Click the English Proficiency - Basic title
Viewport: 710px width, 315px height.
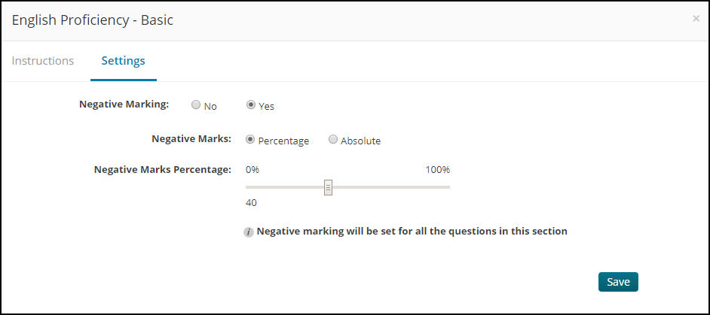click(x=93, y=20)
